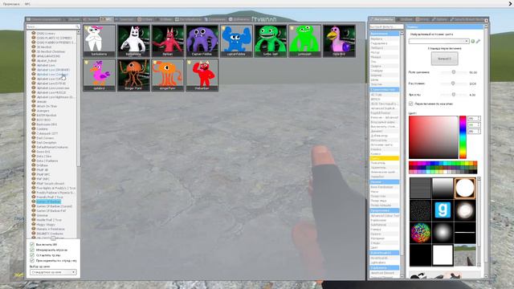Switch to the 'Постобработка' tab
514x289 pixels.
[x=188, y=19]
